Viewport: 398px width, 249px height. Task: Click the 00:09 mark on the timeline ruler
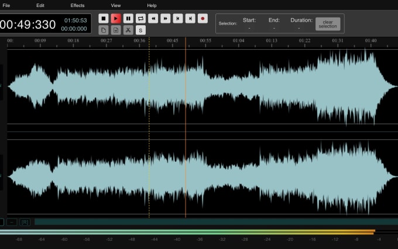[x=40, y=40]
